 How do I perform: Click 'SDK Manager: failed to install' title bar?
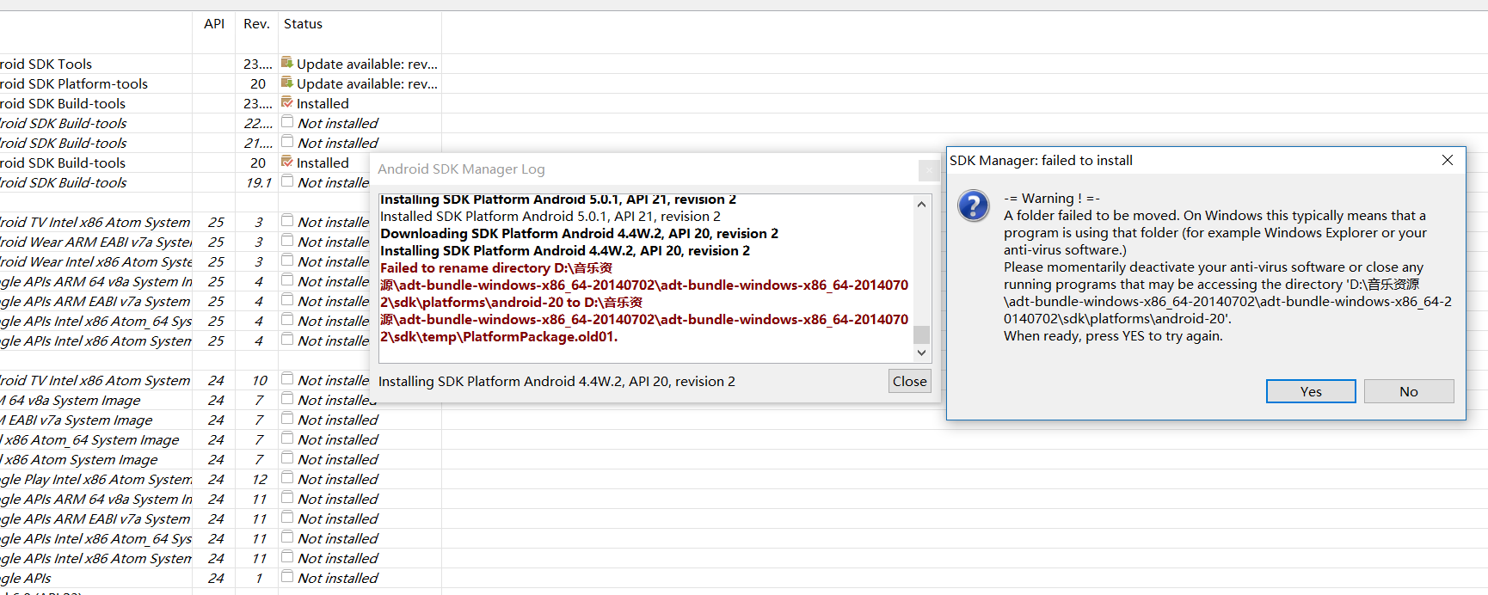1041,160
